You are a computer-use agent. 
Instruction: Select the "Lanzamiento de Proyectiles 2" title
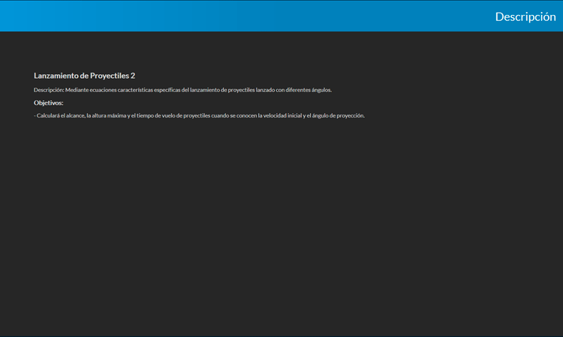(84, 76)
